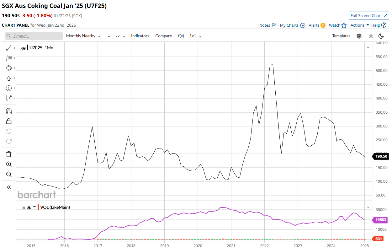The image size is (392, 248).
Task: Delete drawings with the trash icon
Action: coord(9,154)
